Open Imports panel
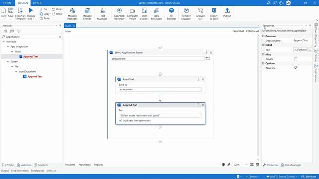 [98, 165]
